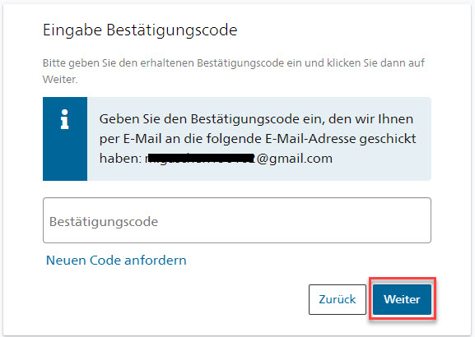Request a new code via Neuen Code anfordern

click(x=116, y=261)
